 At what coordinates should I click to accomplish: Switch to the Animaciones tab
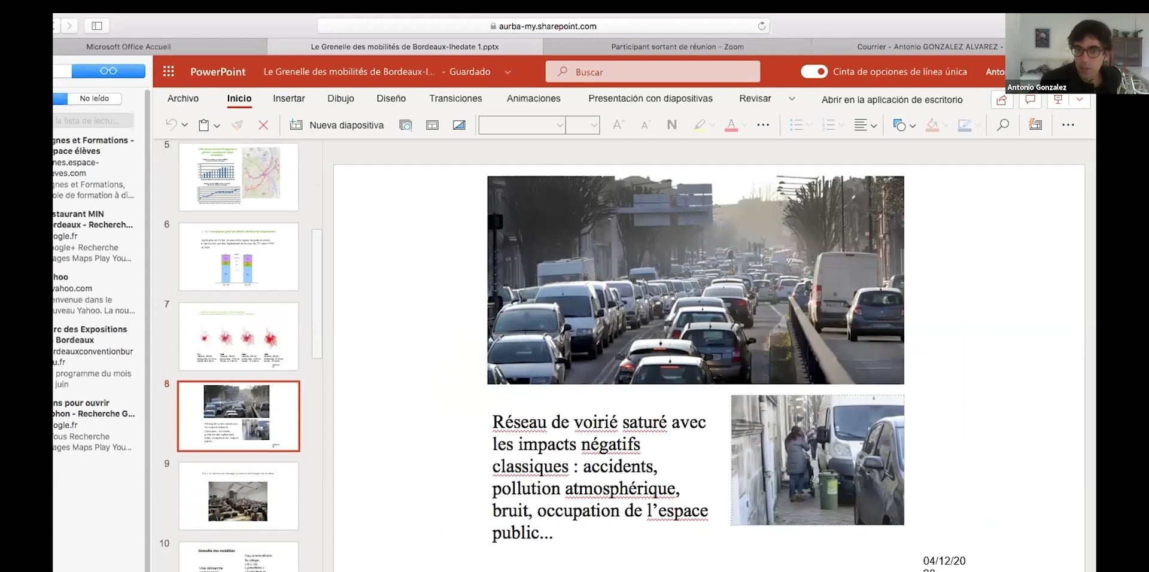click(534, 99)
